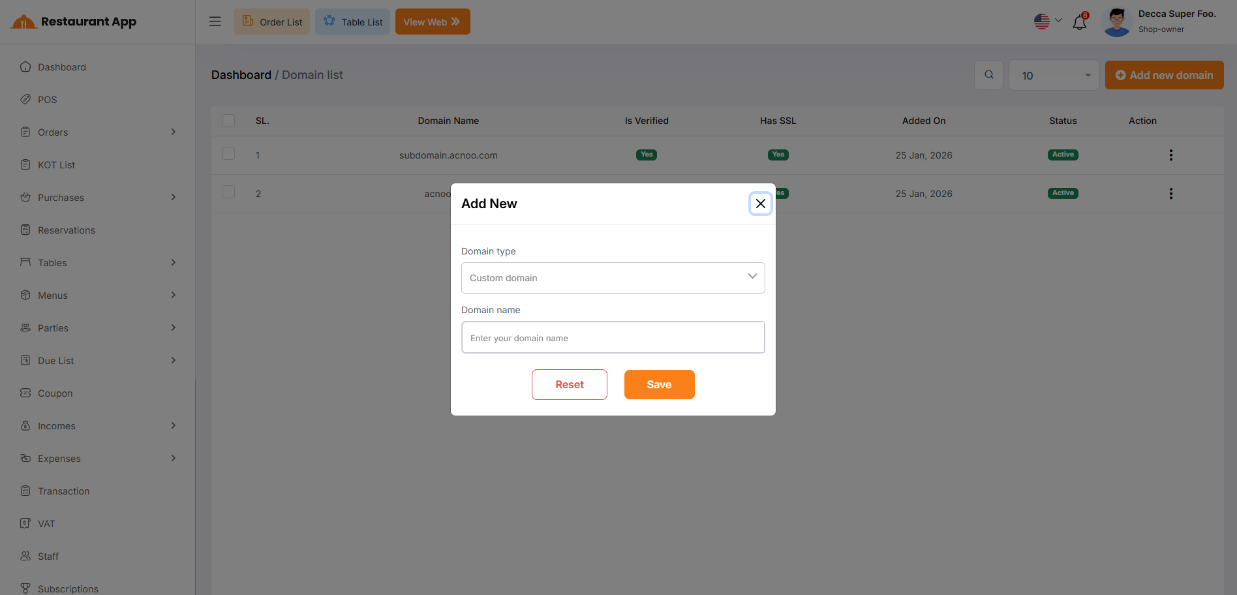Open three-dot actions menu for row 2
Screen dimensions: 1237x595
point(1170,194)
